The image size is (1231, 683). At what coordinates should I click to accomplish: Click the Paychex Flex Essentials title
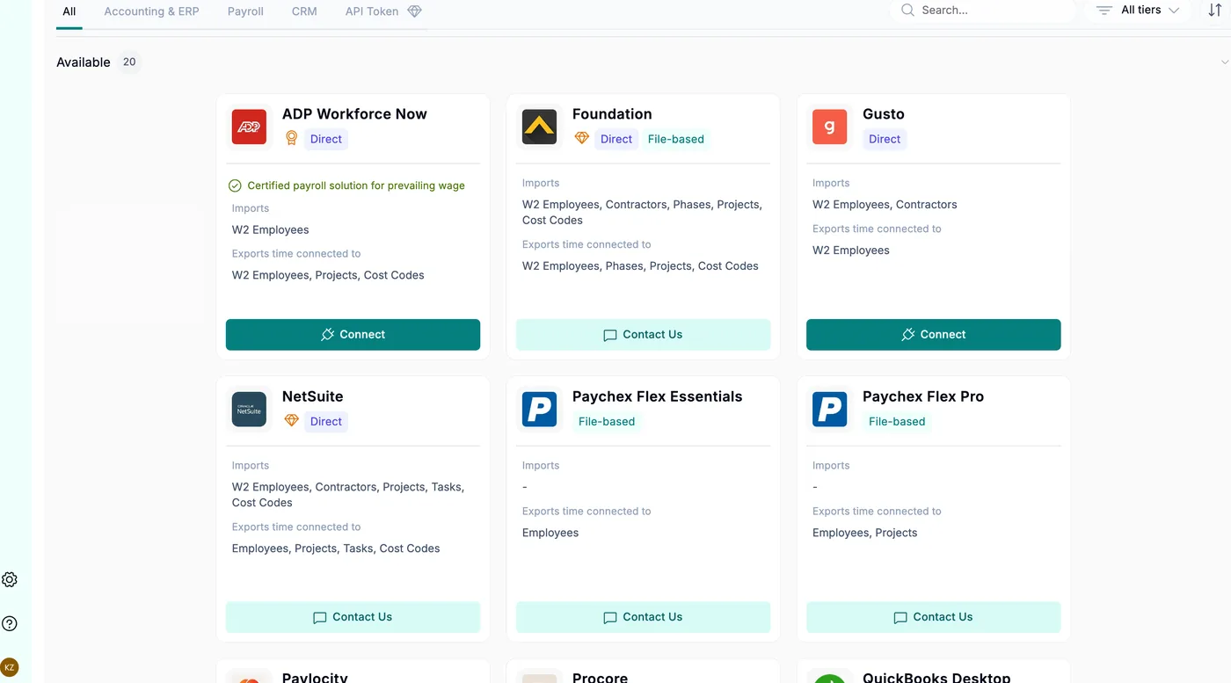click(x=657, y=396)
